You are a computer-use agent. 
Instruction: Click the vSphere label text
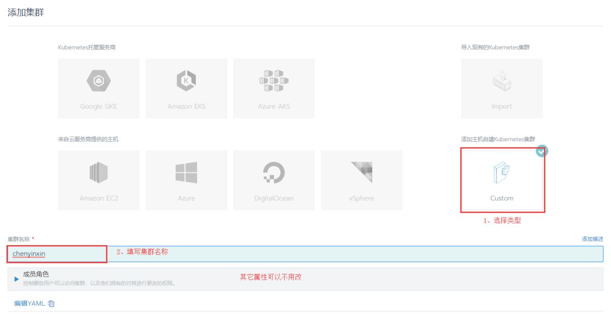tap(362, 198)
